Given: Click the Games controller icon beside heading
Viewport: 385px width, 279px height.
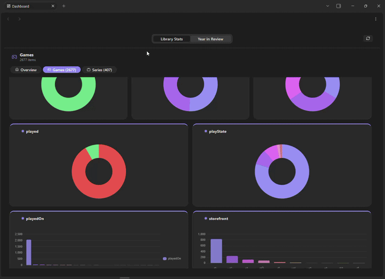Looking at the screenshot, I should tap(14, 57).
